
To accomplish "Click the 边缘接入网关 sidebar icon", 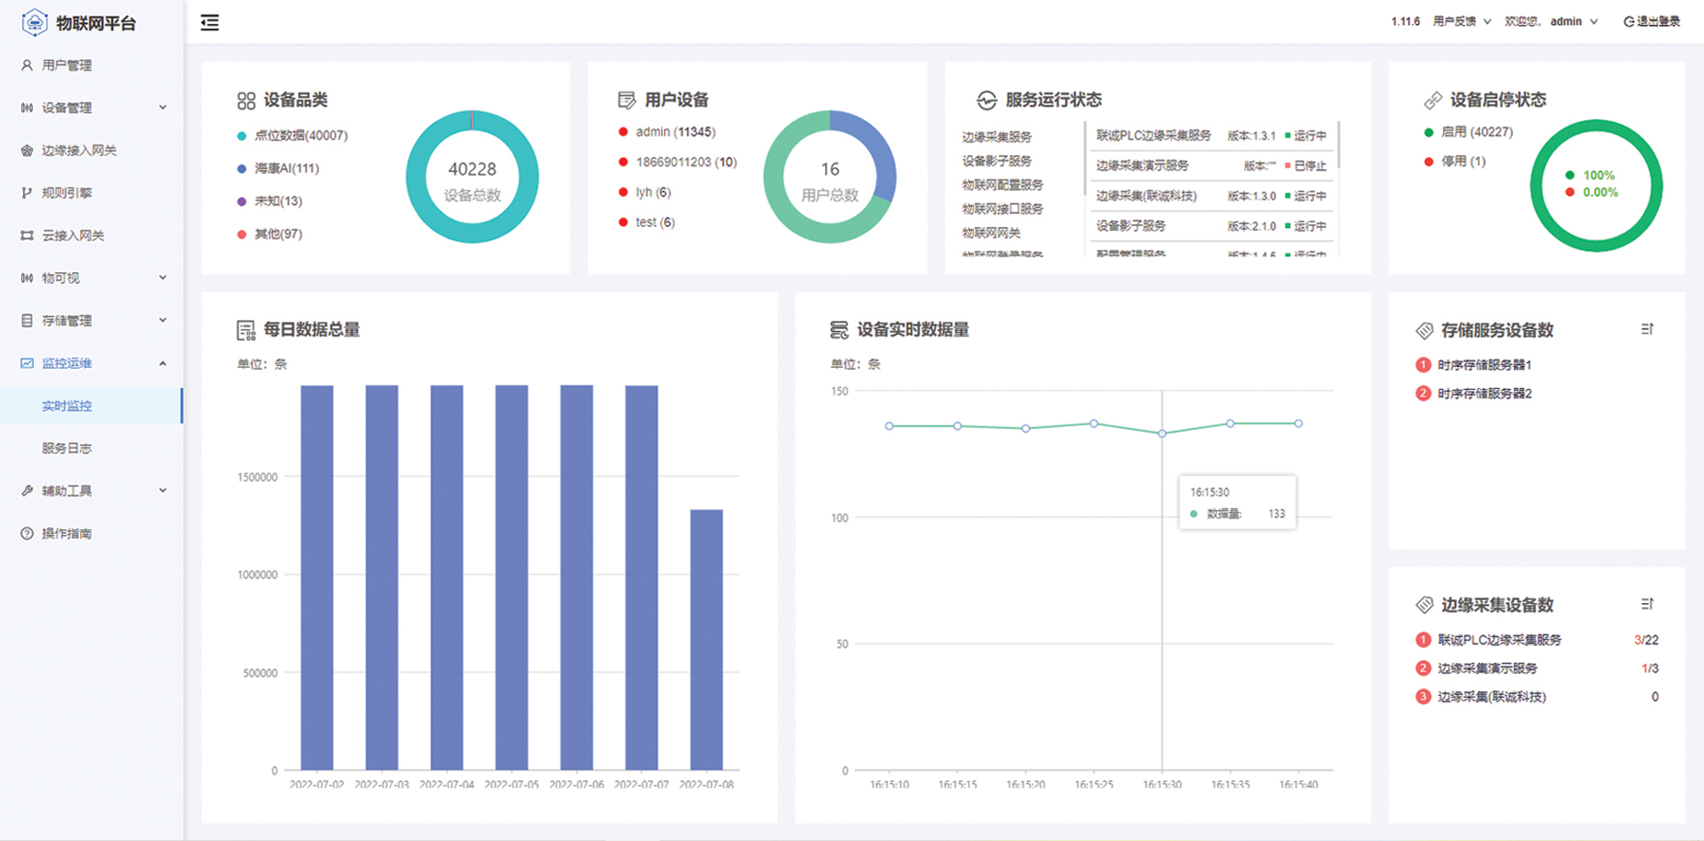I will [27, 151].
